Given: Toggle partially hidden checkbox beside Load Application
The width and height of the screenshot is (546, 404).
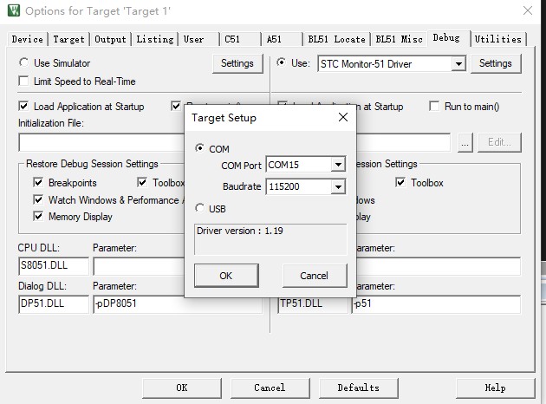Looking at the screenshot, I should point(176,106).
